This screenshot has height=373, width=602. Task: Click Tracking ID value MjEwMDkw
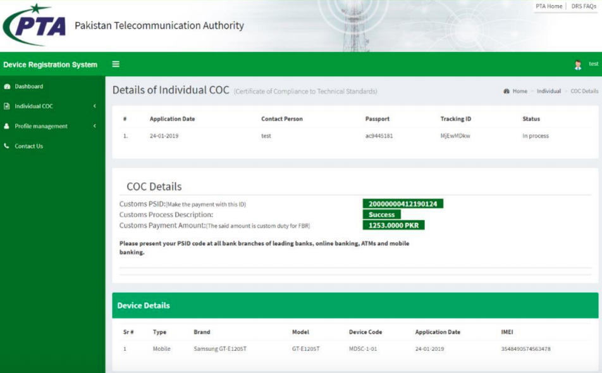[x=455, y=136]
